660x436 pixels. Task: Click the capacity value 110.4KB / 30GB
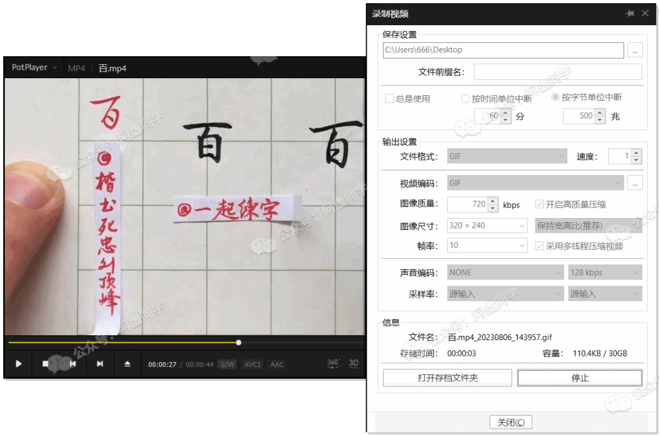[x=600, y=354]
